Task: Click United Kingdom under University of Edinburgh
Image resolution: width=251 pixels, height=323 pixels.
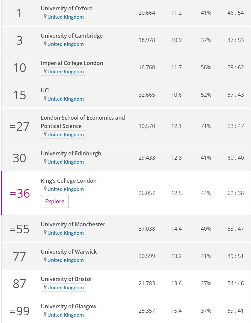Action: (x=66, y=162)
